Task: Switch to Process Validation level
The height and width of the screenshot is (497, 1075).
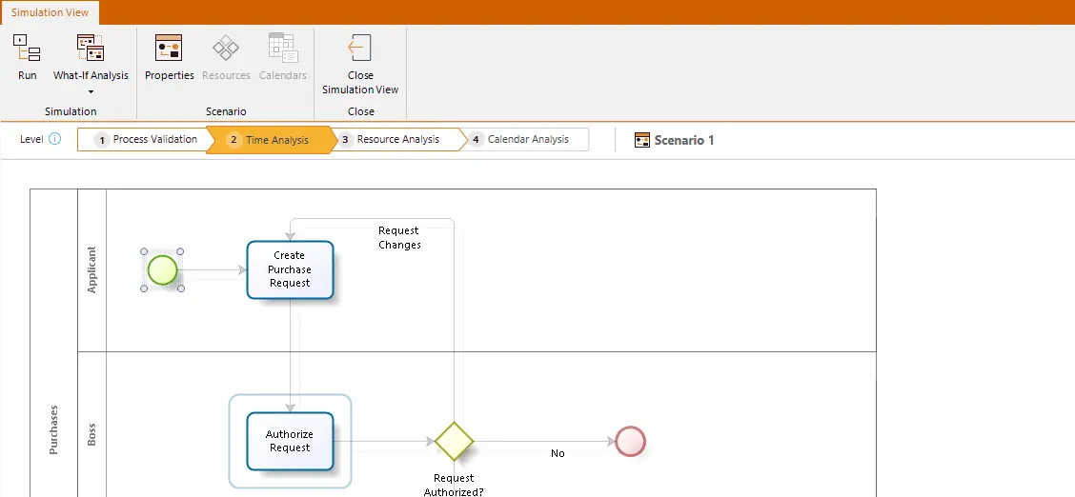Action: tap(146, 140)
